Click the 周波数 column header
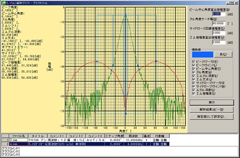This screenshot has width=240, height=158. 133,136
